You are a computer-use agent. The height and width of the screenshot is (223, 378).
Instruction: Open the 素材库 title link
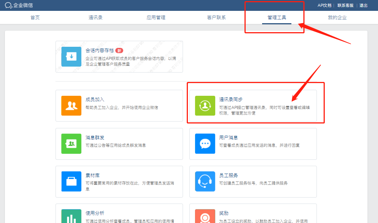[93, 175]
